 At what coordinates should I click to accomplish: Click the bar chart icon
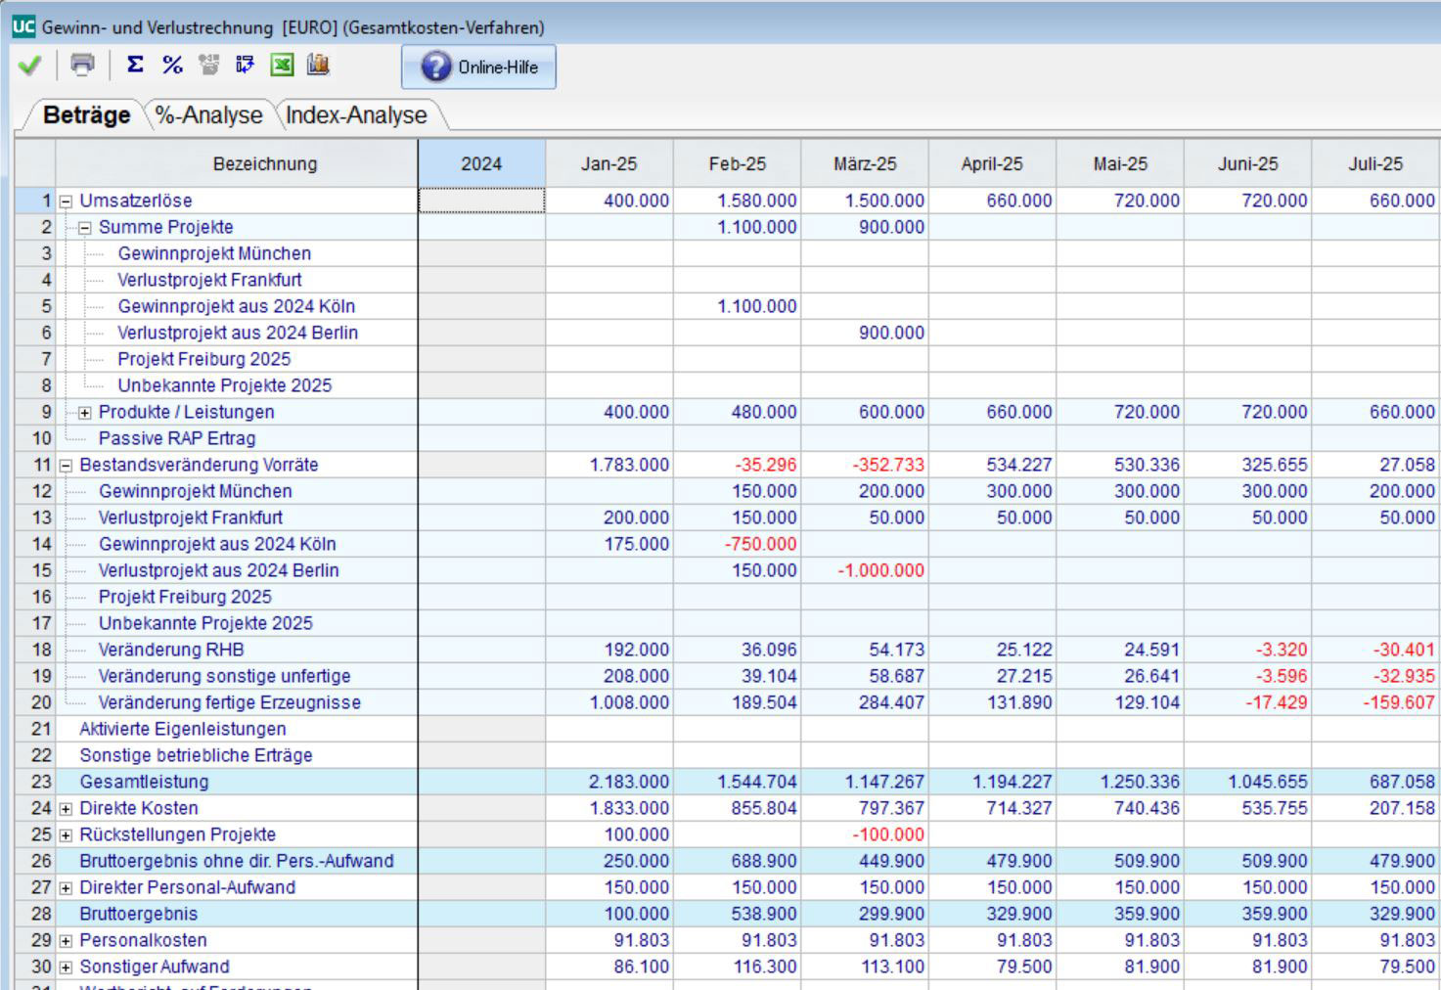point(318,66)
